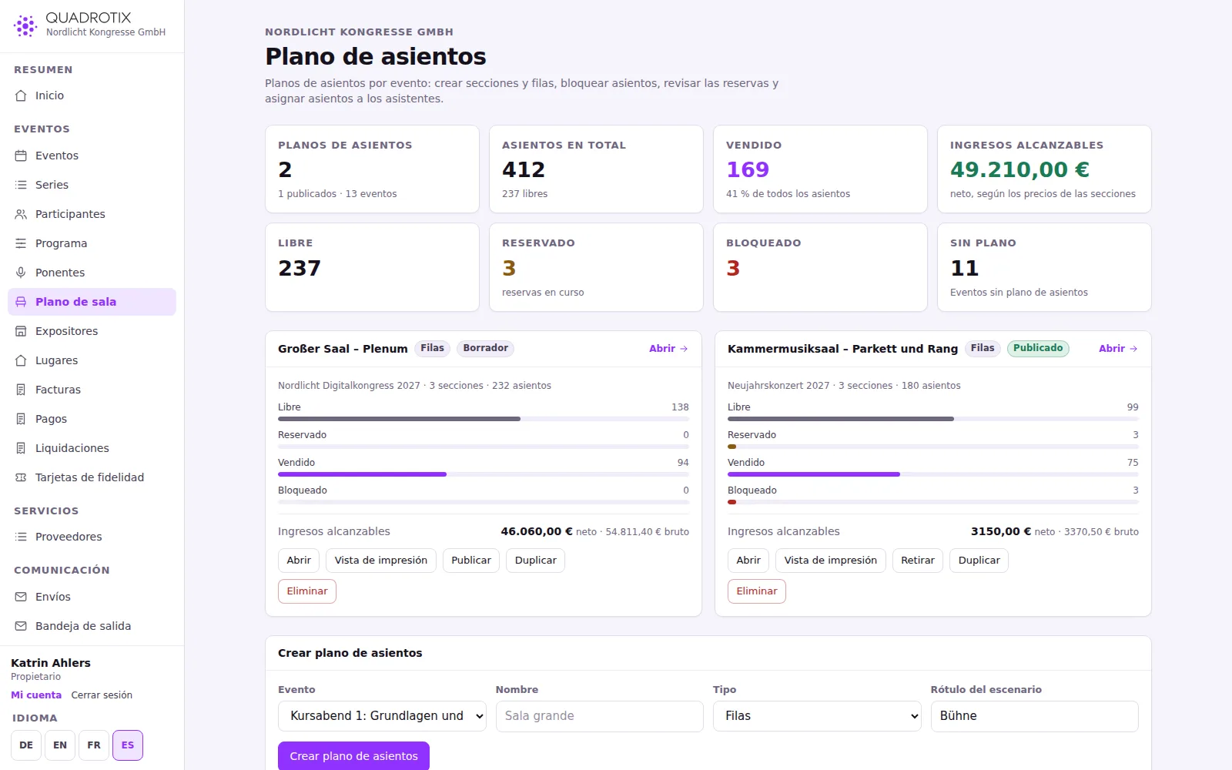Click Retirar on Kammermusiksaal plan
The width and height of the screenshot is (1232, 770).
(918, 561)
